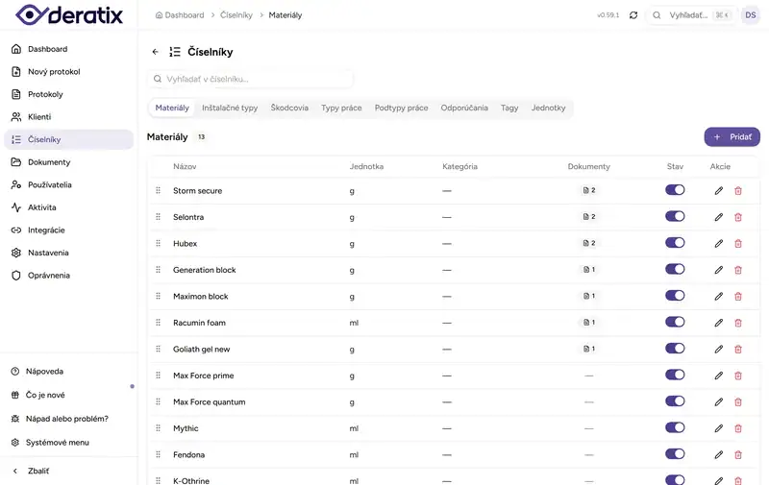Open the Nápoveda help menu
The image size is (769, 485).
tap(45, 371)
